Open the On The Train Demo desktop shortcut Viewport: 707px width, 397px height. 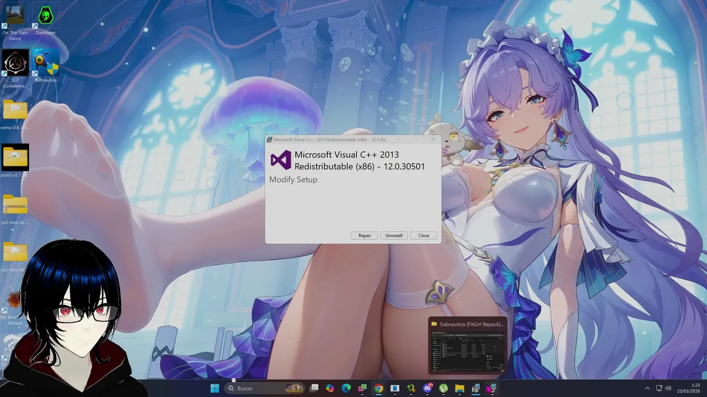[15, 21]
